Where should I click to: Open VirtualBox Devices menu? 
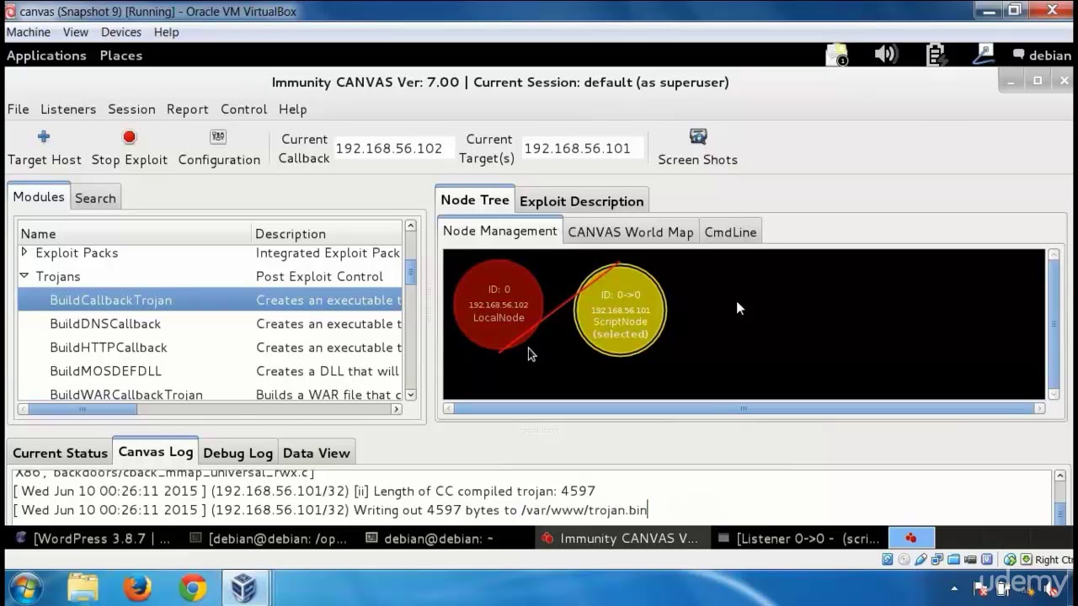121,32
